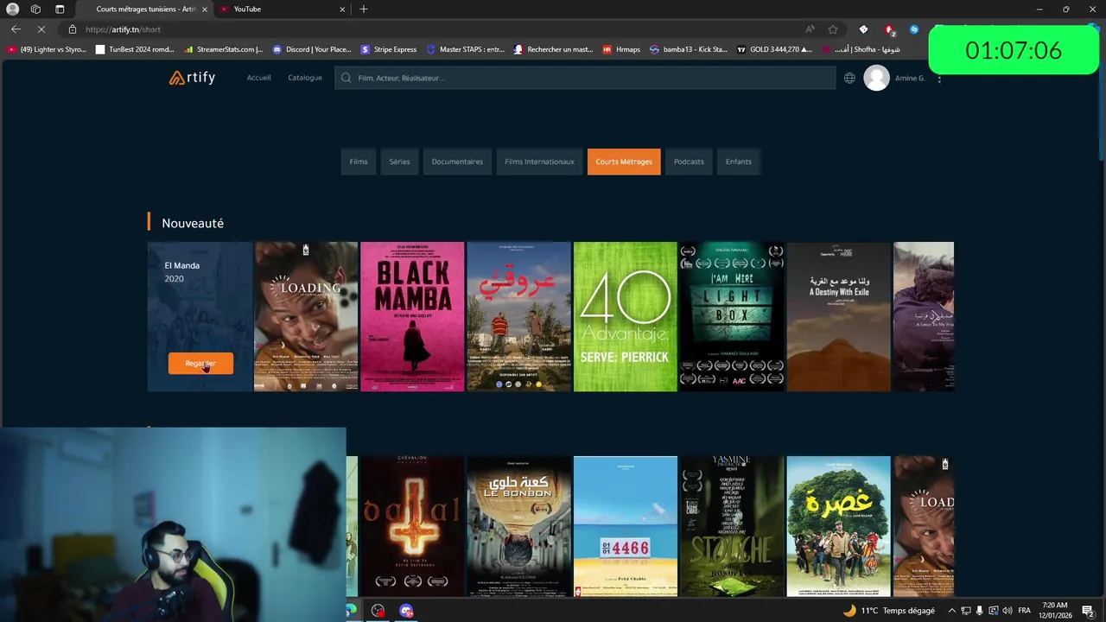Open Stripe Express bookmark
Image resolution: width=1106 pixels, height=622 pixels.
389,49
